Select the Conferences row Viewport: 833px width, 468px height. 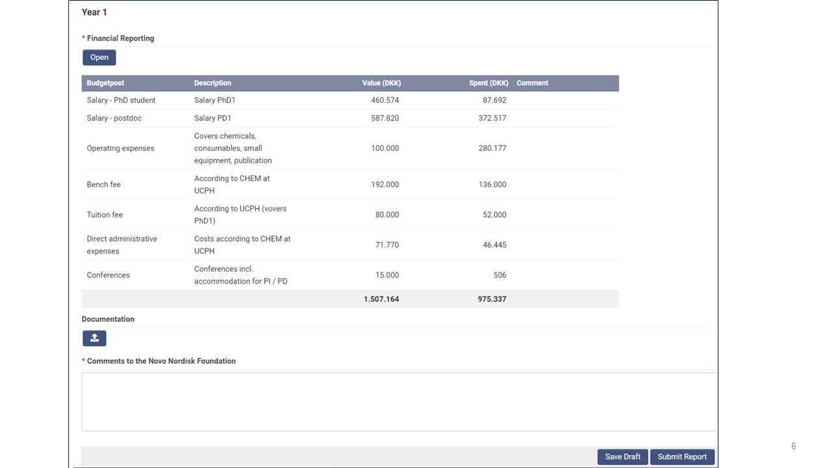[350, 275]
